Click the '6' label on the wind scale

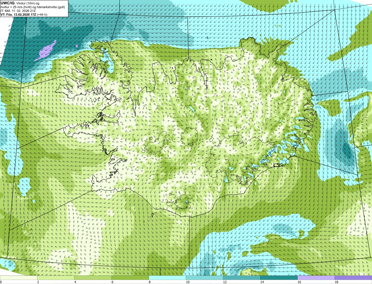click(x=112, y=282)
